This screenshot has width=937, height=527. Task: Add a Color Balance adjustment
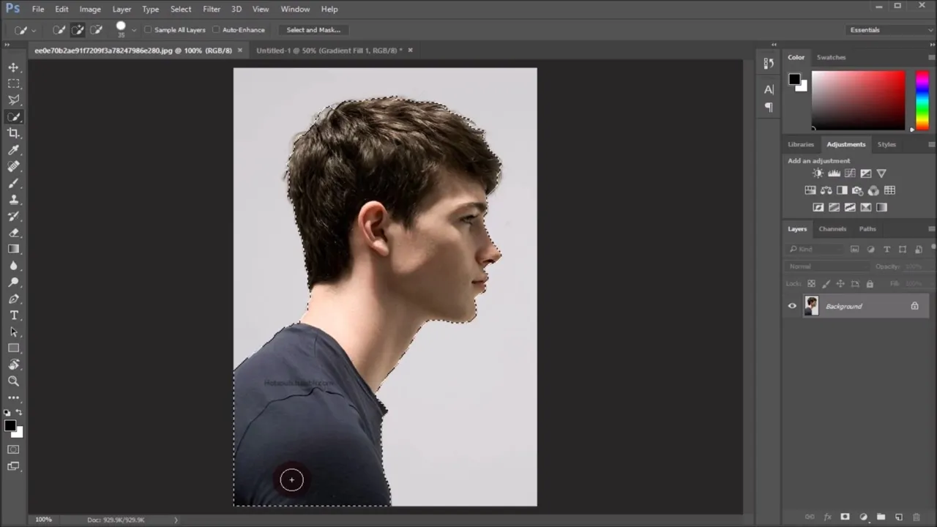826,190
